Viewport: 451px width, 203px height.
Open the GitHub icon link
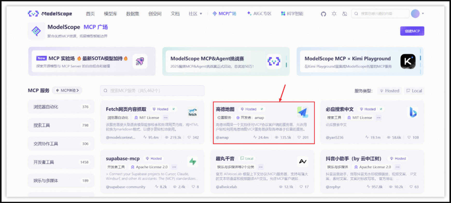tap(323, 14)
